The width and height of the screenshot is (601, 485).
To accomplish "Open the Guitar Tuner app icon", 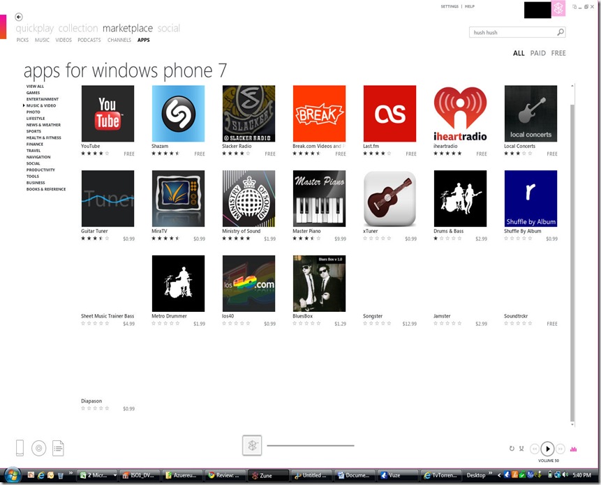I will 107,198.
